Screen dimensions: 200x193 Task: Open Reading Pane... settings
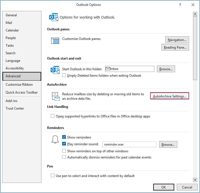(x=175, y=47)
